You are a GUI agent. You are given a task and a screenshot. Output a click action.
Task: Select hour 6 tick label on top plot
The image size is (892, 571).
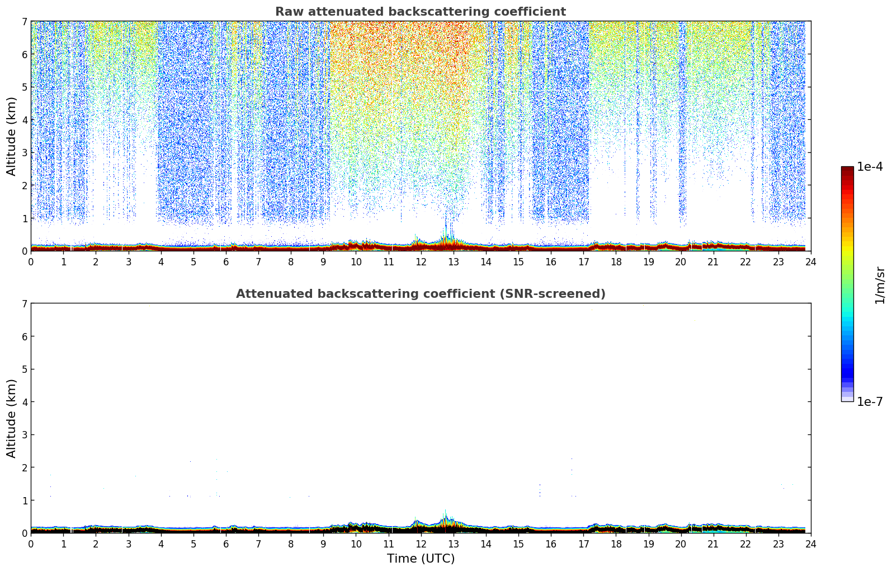click(226, 262)
